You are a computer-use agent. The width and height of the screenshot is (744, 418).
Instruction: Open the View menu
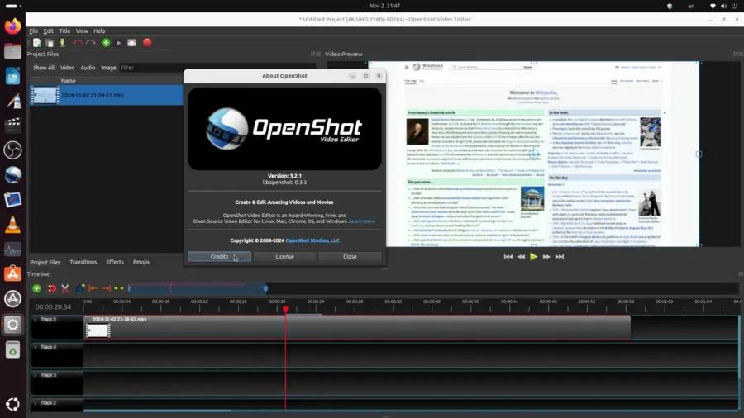click(82, 31)
